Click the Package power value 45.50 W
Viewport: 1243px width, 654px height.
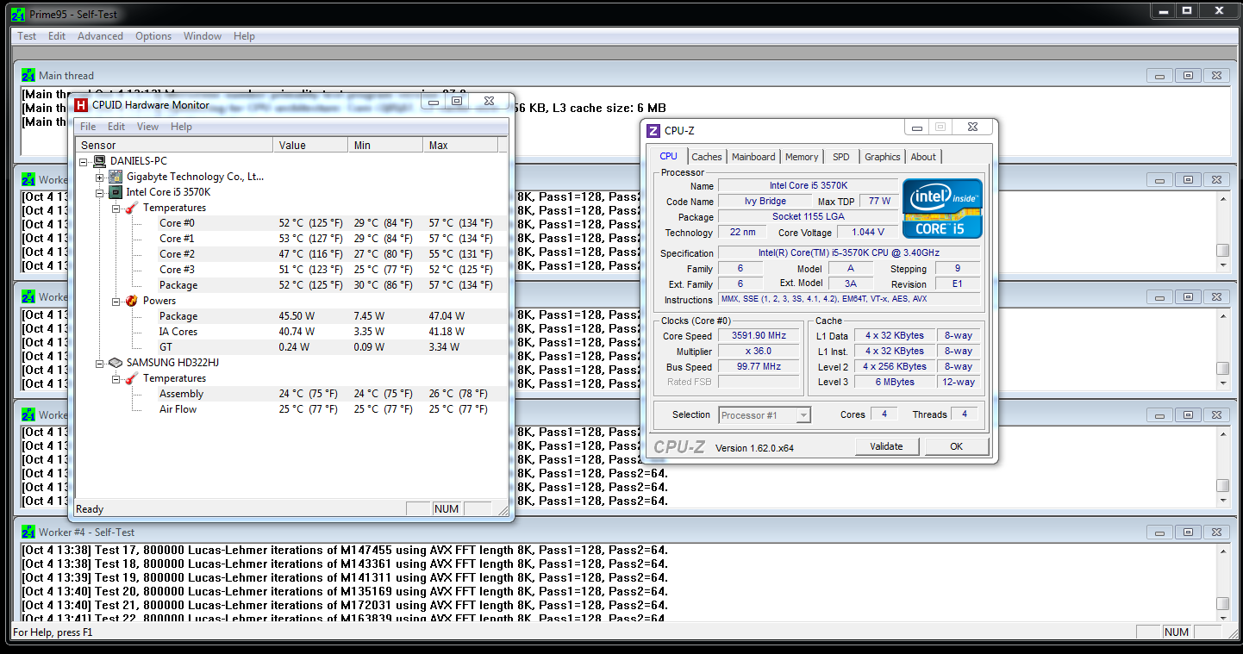pyautogui.click(x=296, y=316)
